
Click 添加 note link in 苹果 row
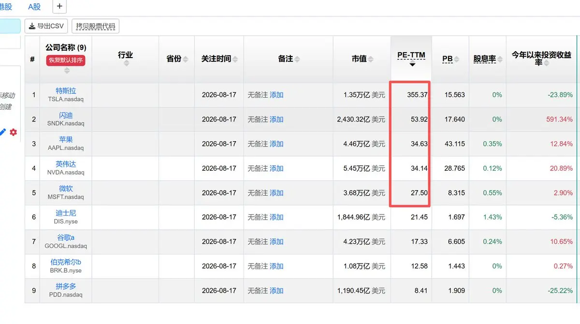(276, 144)
